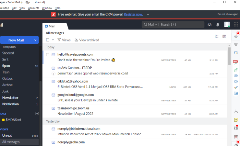The image size is (240, 146).
Task: Click the Search input field
Action: tap(181, 25)
